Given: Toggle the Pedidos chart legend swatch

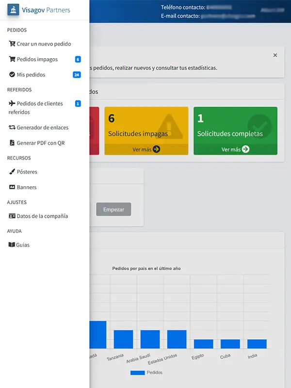Looking at the screenshot, I should click(138, 372).
